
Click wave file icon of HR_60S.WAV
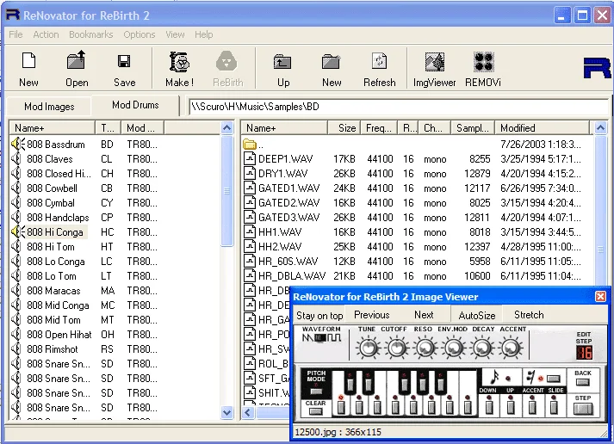pos(250,262)
